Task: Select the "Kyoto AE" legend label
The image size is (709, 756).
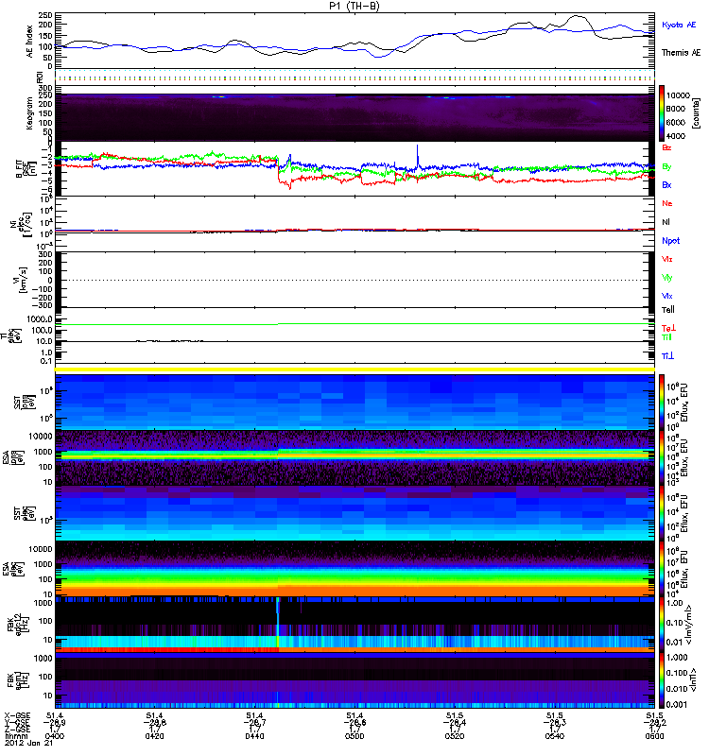Action: coord(679,25)
